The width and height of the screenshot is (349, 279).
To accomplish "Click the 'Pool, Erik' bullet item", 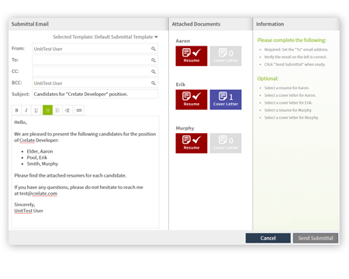I will coord(37,157).
